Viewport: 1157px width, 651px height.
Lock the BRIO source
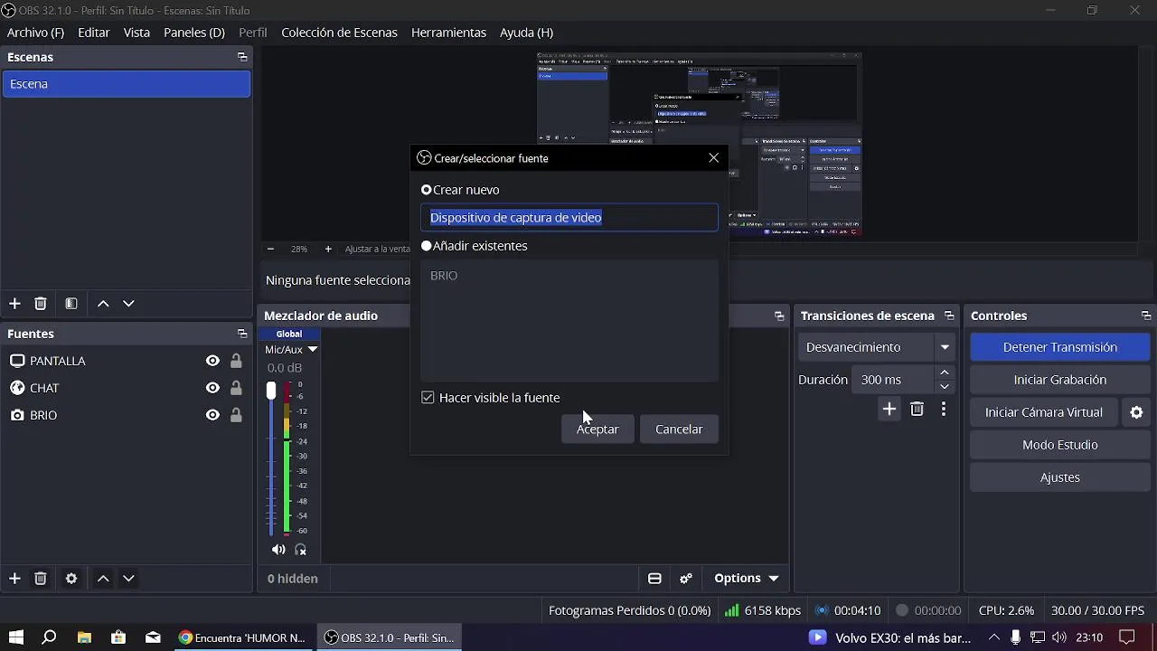[236, 415]
